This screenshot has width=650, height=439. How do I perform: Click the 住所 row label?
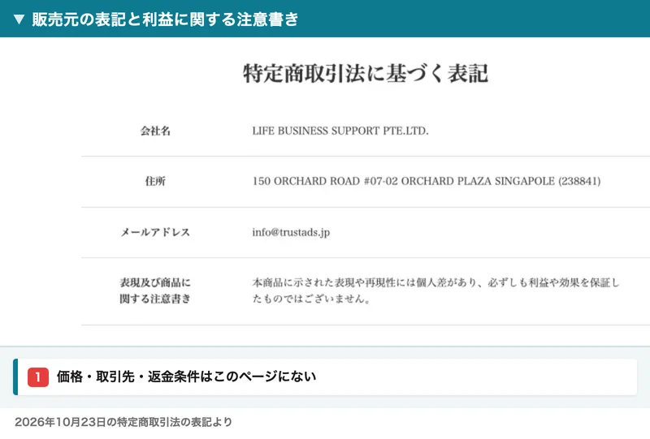click(x=155, y=181)
